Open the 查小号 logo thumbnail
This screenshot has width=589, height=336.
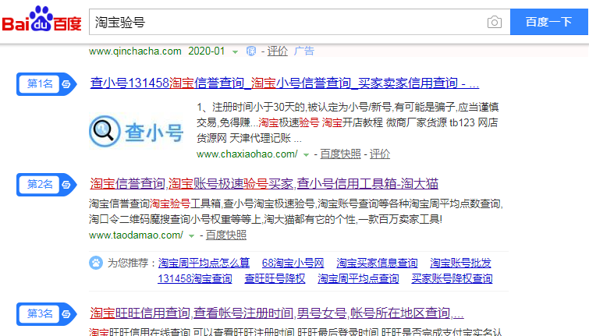[137, 132]
